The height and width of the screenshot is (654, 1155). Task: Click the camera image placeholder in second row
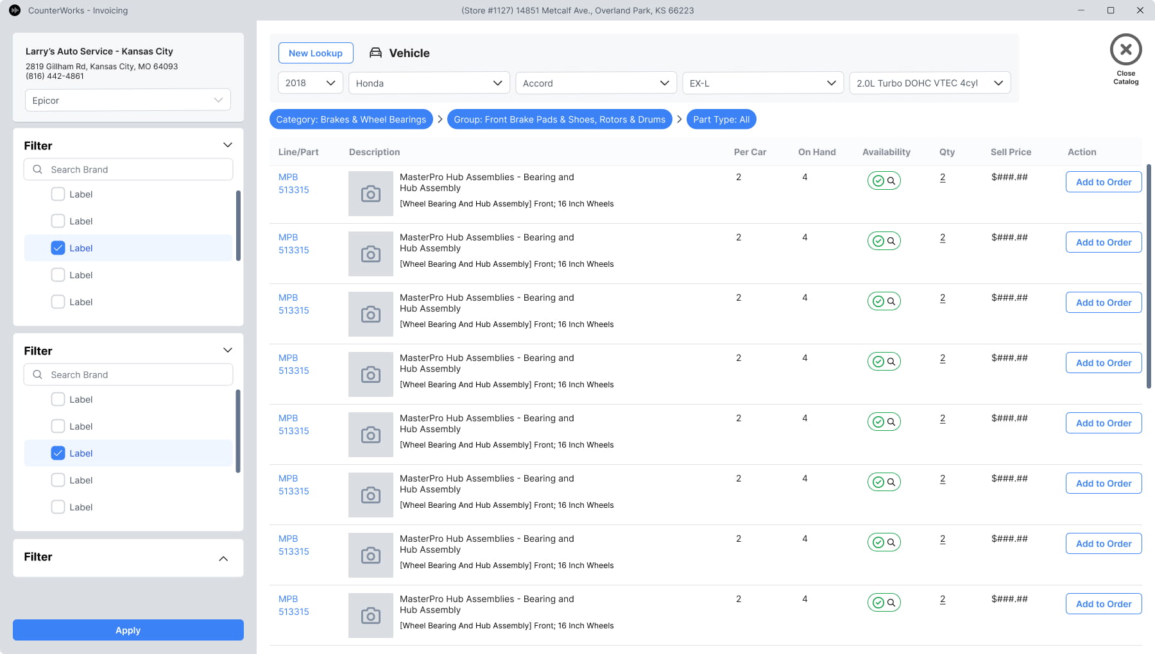(370, 254)
